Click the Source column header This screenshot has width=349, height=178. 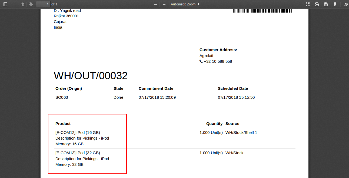click(232, 124)
